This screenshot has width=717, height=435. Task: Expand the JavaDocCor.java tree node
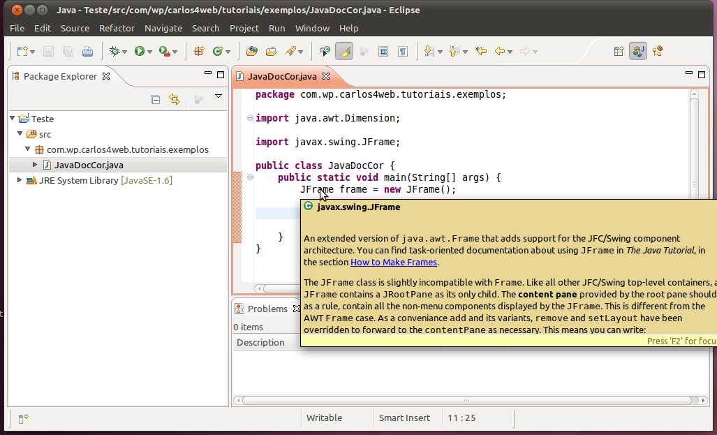tap(35, 164)
